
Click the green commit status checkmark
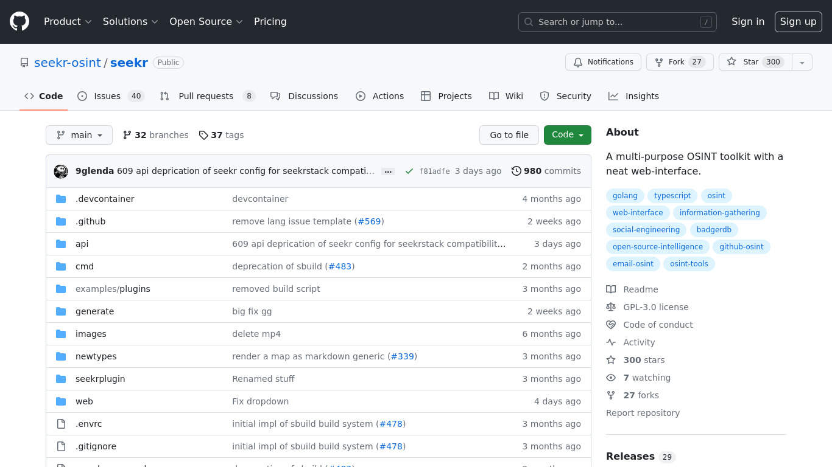click(409, 171)
